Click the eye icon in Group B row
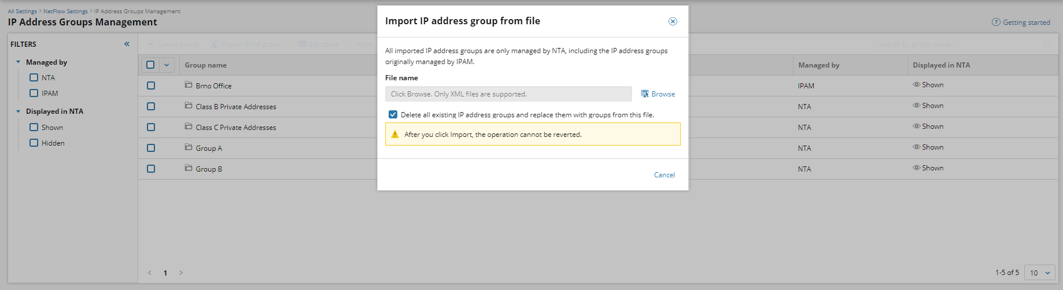1063x290 pixels. click(916, 168)
